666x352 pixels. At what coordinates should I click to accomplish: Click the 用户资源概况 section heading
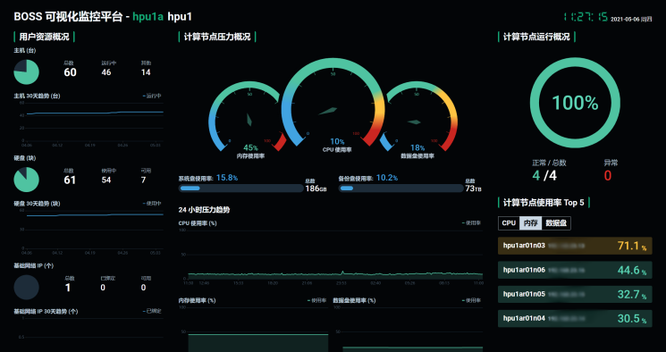[44, 37]
